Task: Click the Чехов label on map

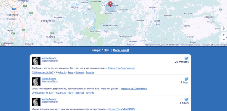Action: click(10, 30)
